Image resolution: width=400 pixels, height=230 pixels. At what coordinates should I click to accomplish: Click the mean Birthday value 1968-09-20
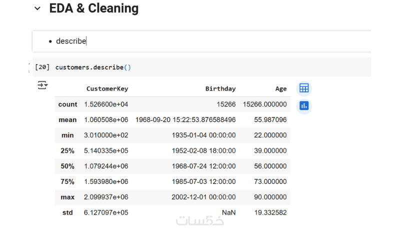[x=185, y=120]
